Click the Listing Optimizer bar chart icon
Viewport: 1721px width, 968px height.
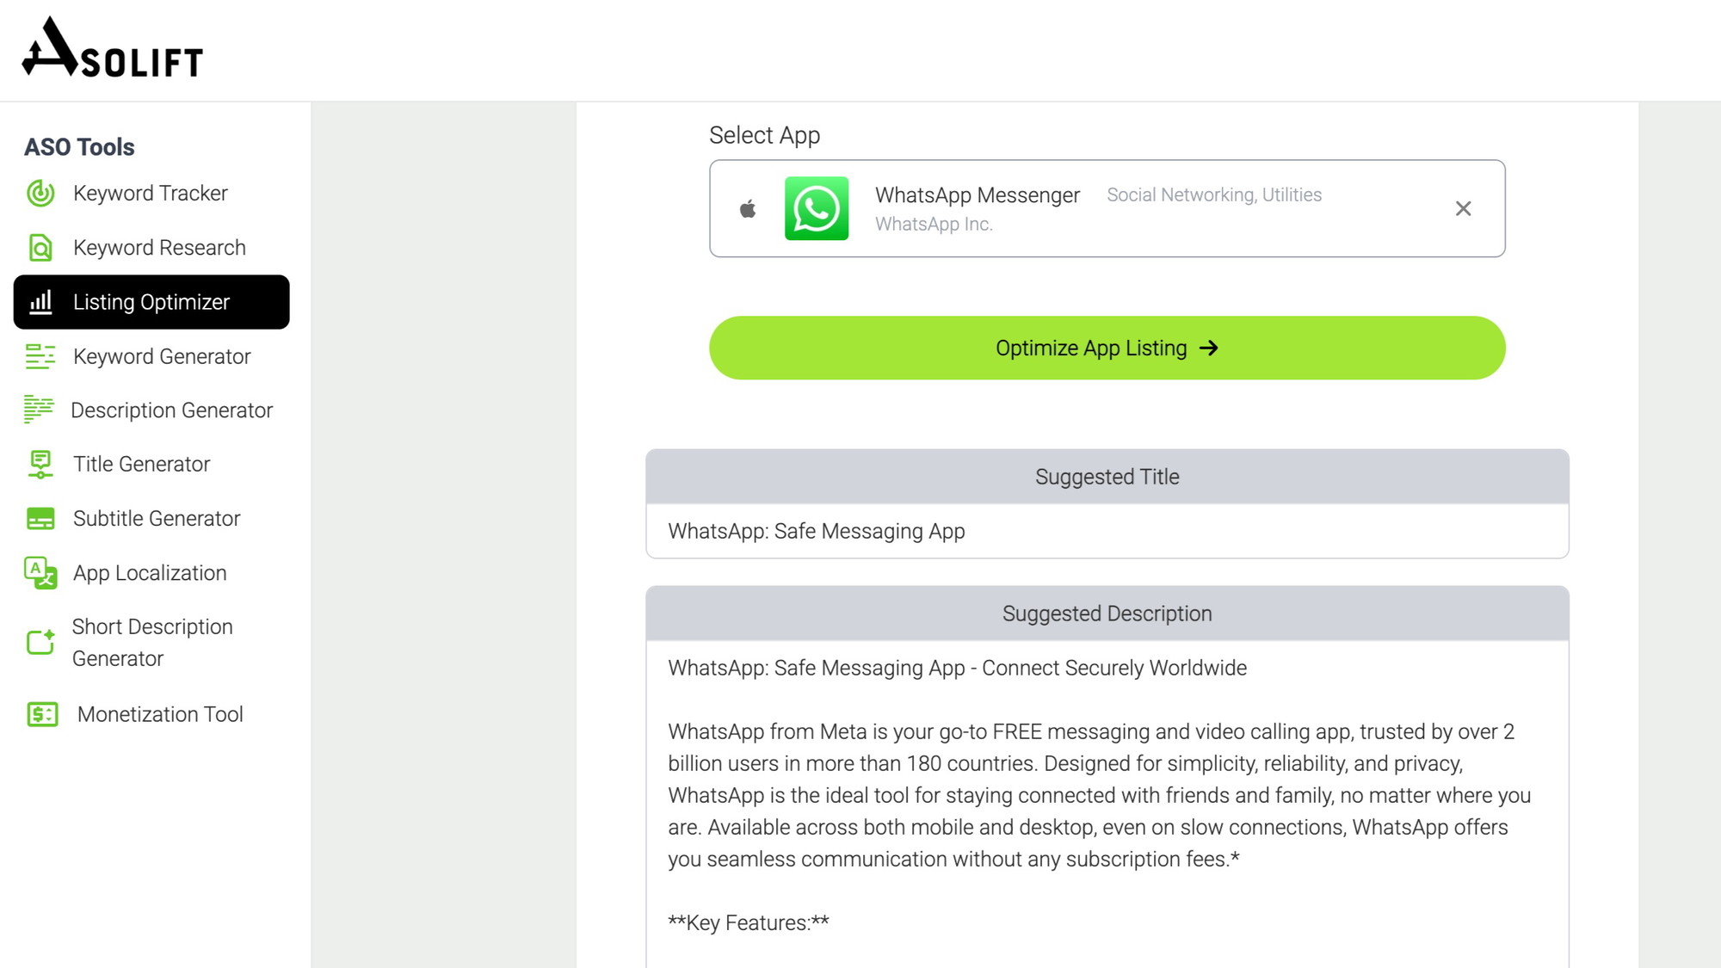[x=40, y=302]
